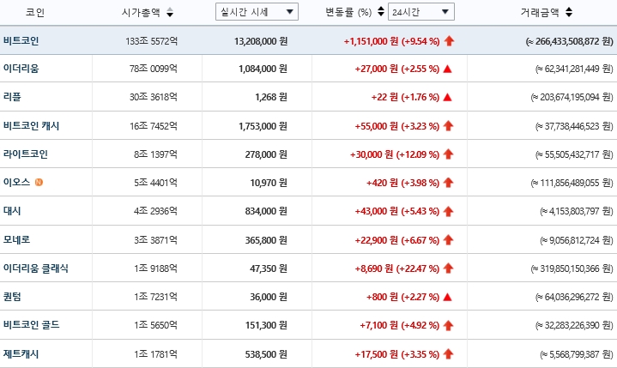Click the sort arrows next to 시가총액
Image resolution: width=617 pixels, height=368 pixels.
[169, 13]
